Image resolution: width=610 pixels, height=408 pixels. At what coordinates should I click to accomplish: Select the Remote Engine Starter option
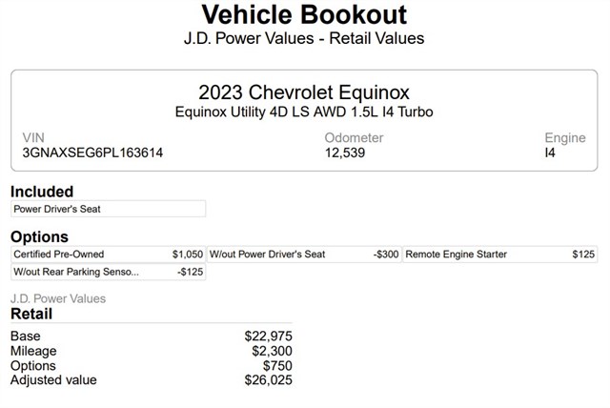500,255
